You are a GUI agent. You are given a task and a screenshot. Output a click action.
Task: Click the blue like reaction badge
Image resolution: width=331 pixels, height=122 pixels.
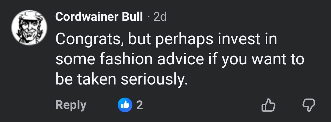pyautogui.click(x=125, y=105)
